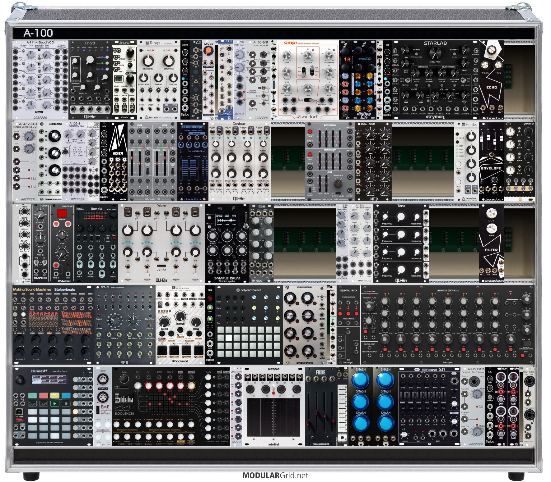The height and width of the screenshot is (482, 551).
Task: Click the Four Bricks Rook MUTE pad
Action: coord(199,350)
